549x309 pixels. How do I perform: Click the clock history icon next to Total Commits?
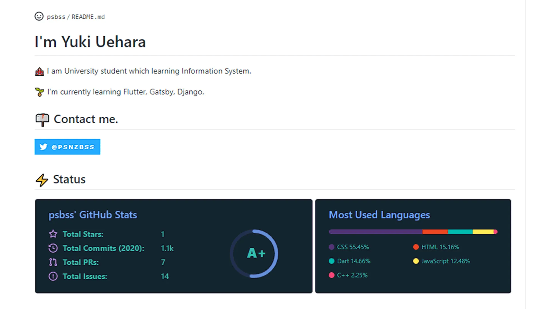53,248
